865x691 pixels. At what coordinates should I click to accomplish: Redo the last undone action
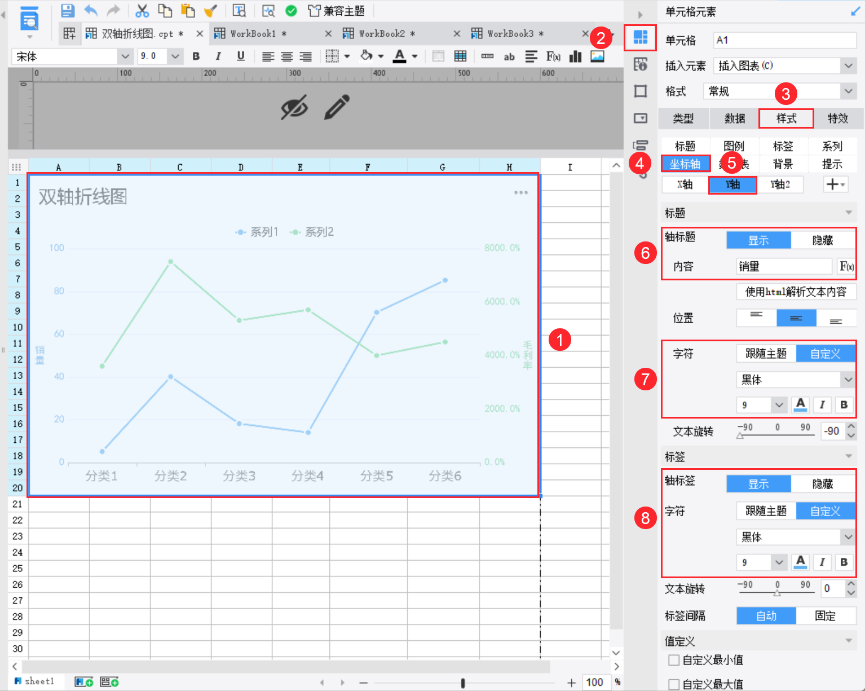tap(113, 11)
